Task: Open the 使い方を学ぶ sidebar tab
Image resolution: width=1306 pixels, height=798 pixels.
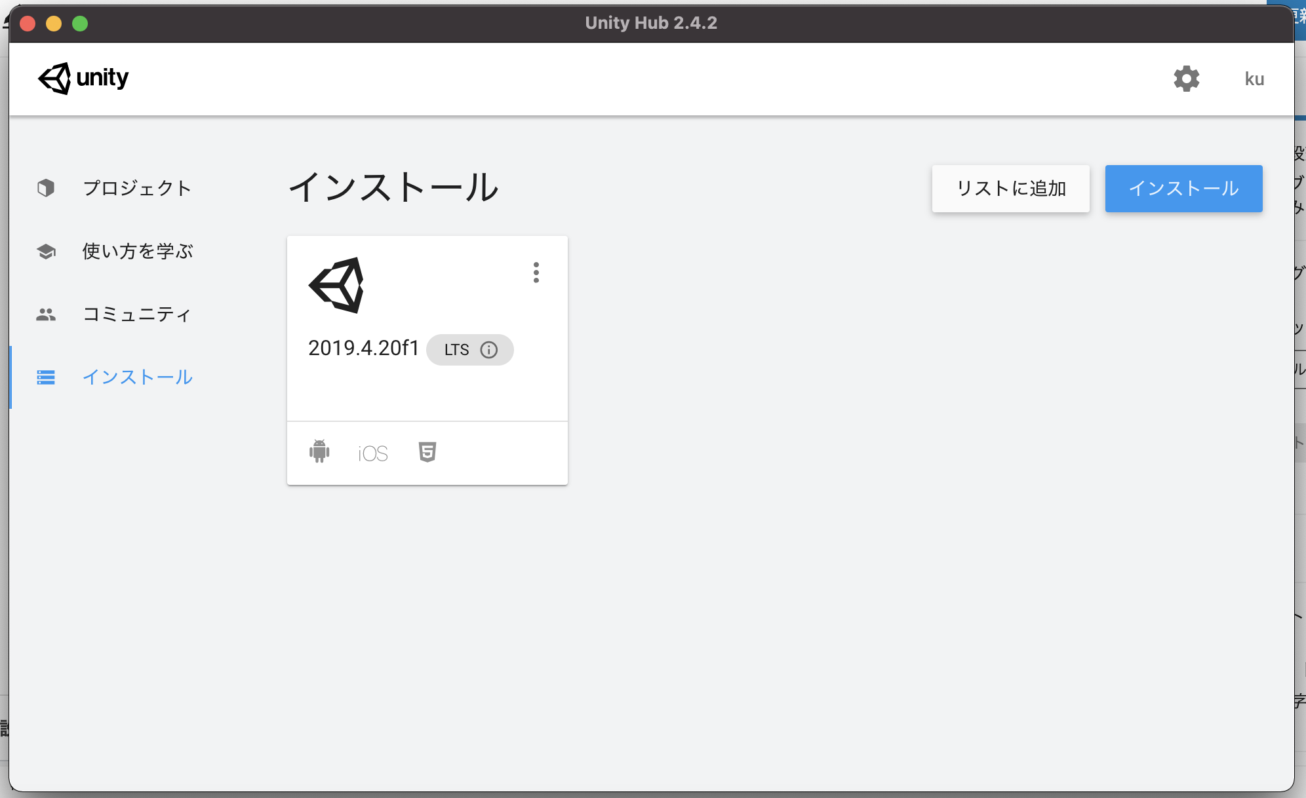Action: coord(138,251)
